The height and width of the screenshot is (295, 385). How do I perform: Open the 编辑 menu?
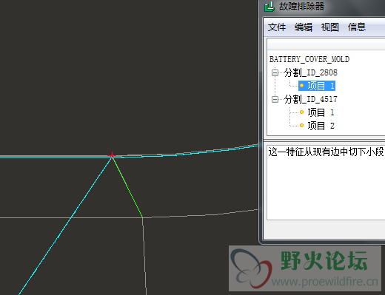click(x=304, y=27)
